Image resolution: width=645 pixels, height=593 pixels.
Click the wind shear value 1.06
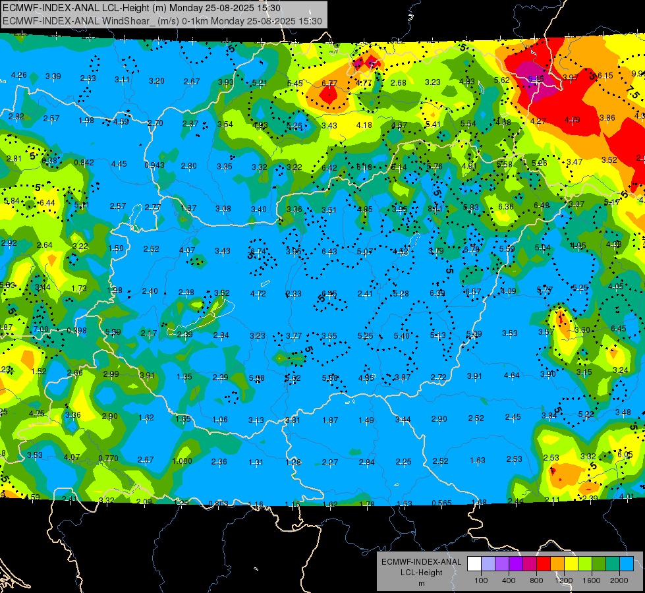coord(220,419)
